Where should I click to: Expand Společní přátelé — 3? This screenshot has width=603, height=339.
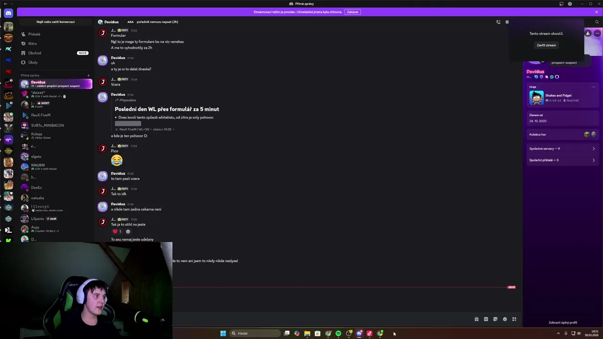[x=562, y=160]
